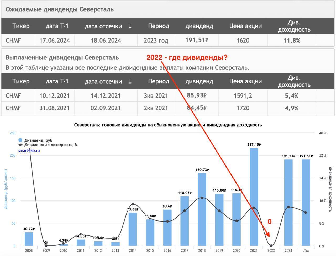The width and height of the screenshot is (336, 256).
Task: Click the LTM yield line data point
Action: [306, 212]
